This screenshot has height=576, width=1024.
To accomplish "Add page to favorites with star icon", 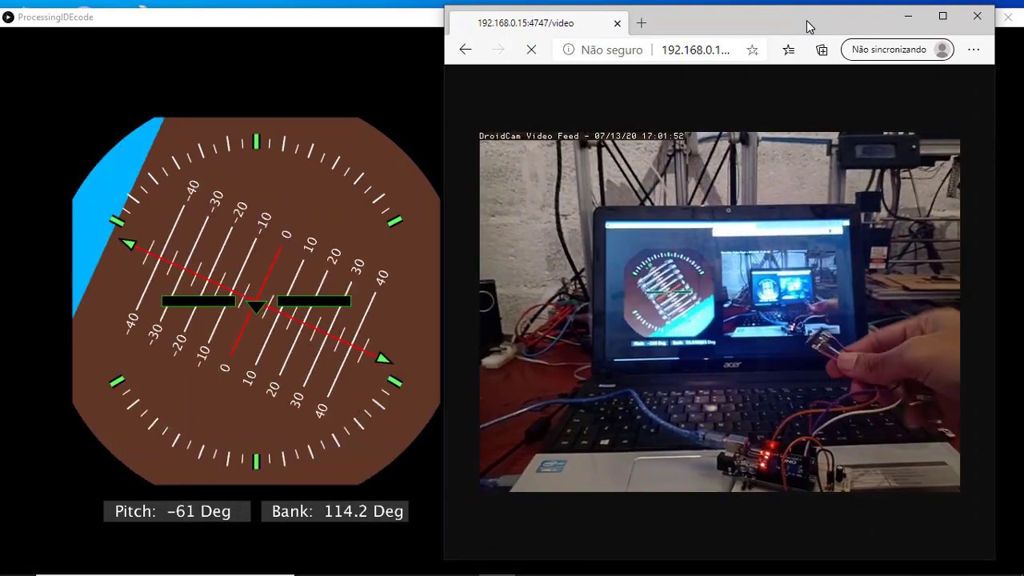I will click(752, 50).
